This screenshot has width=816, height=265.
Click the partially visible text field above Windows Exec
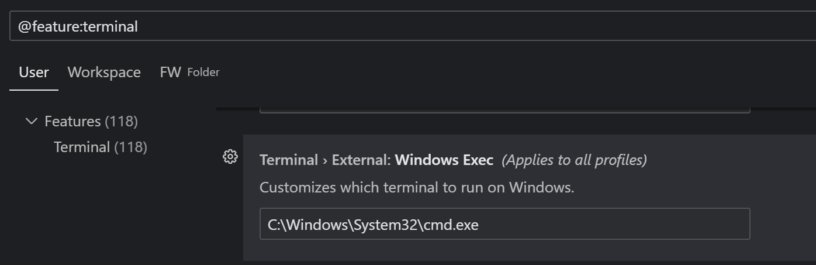504,109
